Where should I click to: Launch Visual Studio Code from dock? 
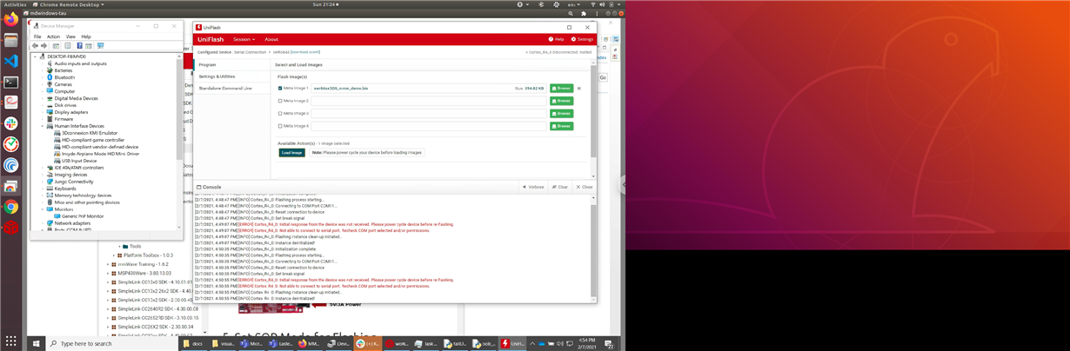10,62
